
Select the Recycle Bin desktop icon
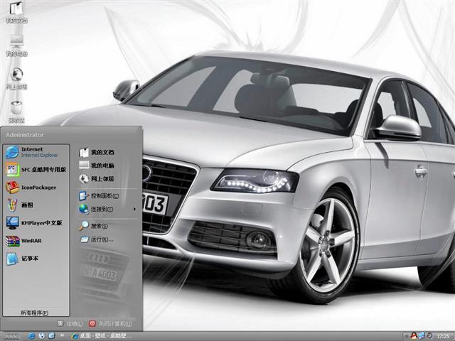[x=16, y=109]
